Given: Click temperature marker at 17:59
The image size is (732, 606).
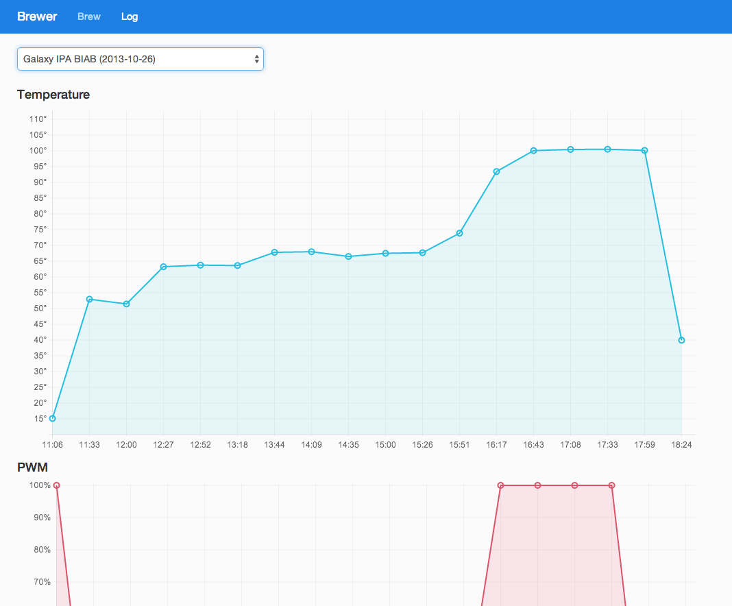Looking at the screenshot, I should (x=644, y=151).
